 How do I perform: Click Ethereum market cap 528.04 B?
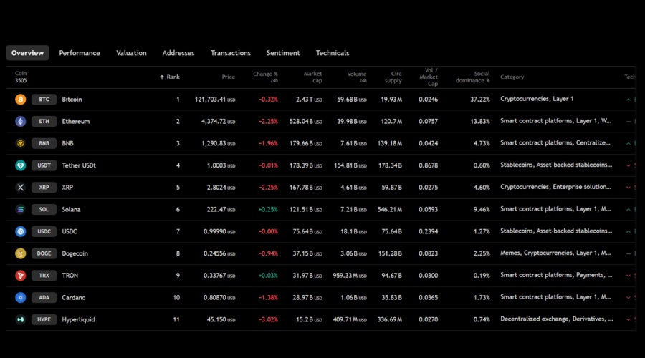tap(305, 122)
